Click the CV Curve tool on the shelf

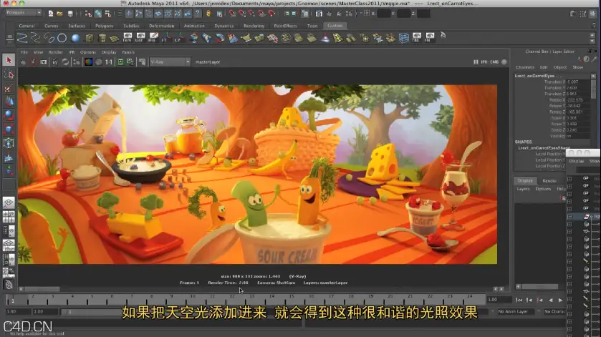click(22, 38)
